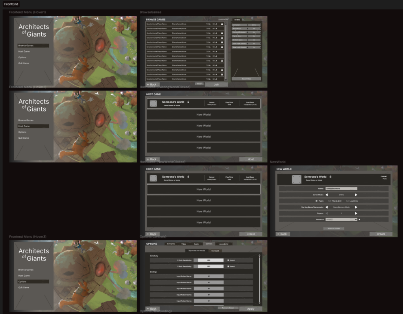Open the Audio tab in Options
403x314 pixels.
click(x=196, y=244)
